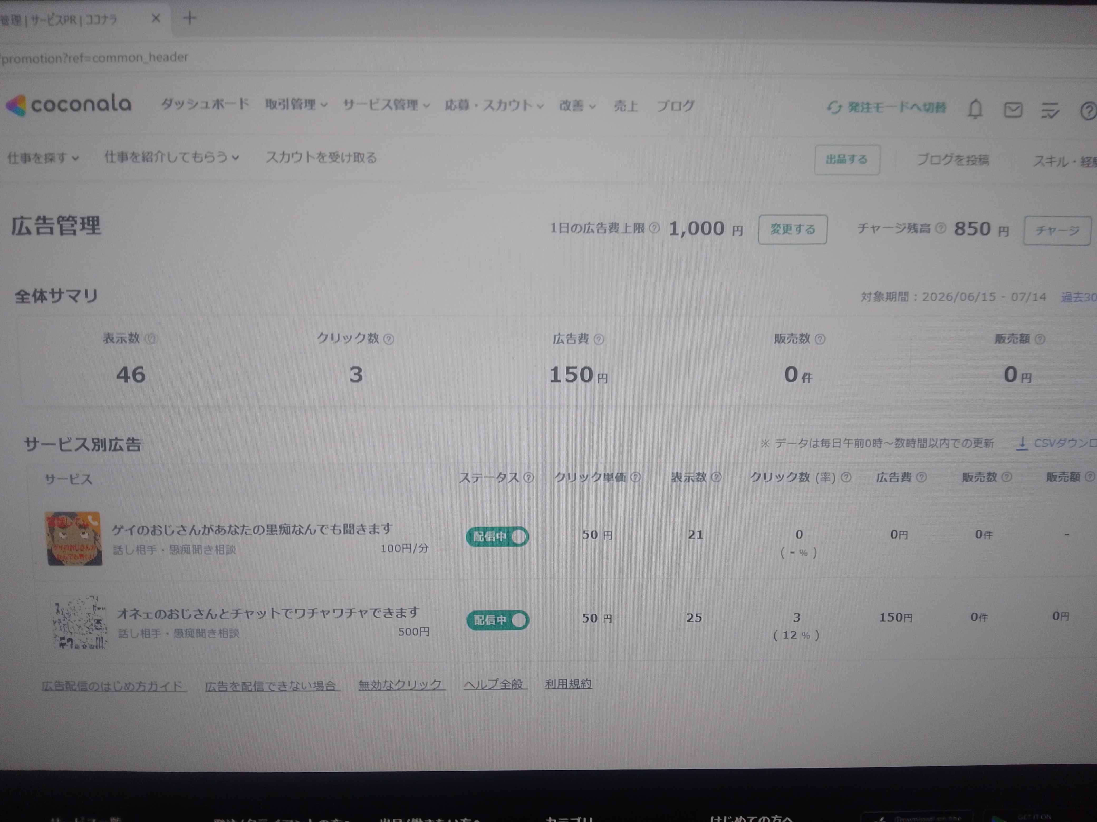The height and width of the screenshot is (822, 1097).
Task: Expand the 仕事を探す dropdown
Action: click(x=43, y=158)
